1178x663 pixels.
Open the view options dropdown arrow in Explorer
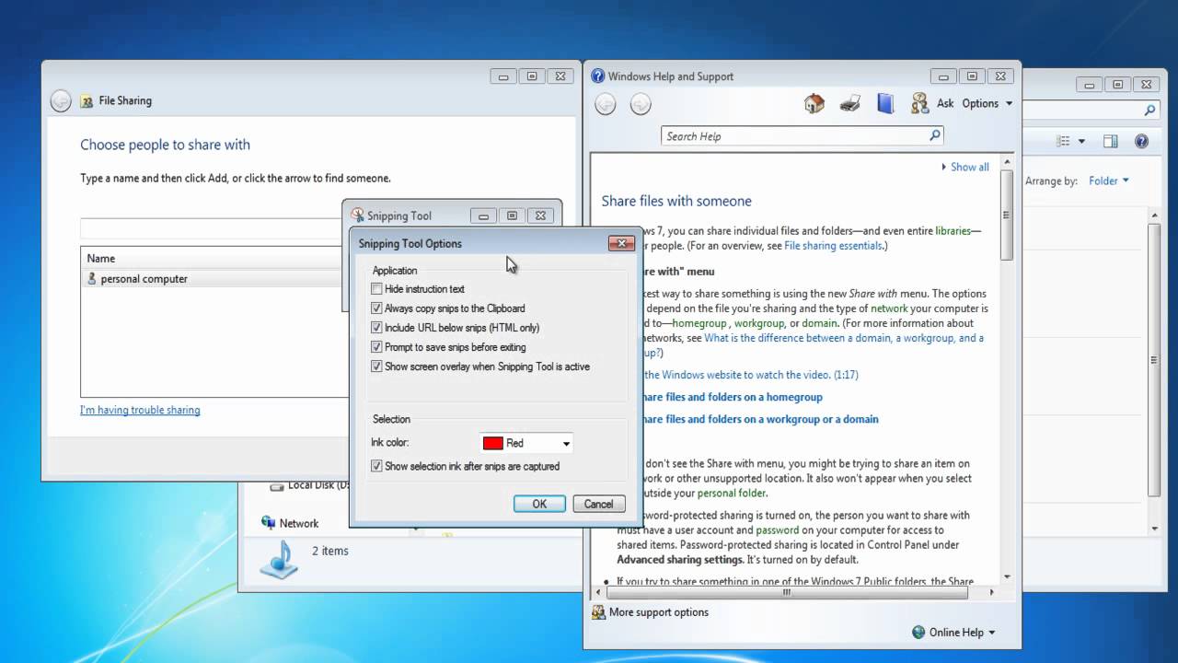pos(1081,141)
